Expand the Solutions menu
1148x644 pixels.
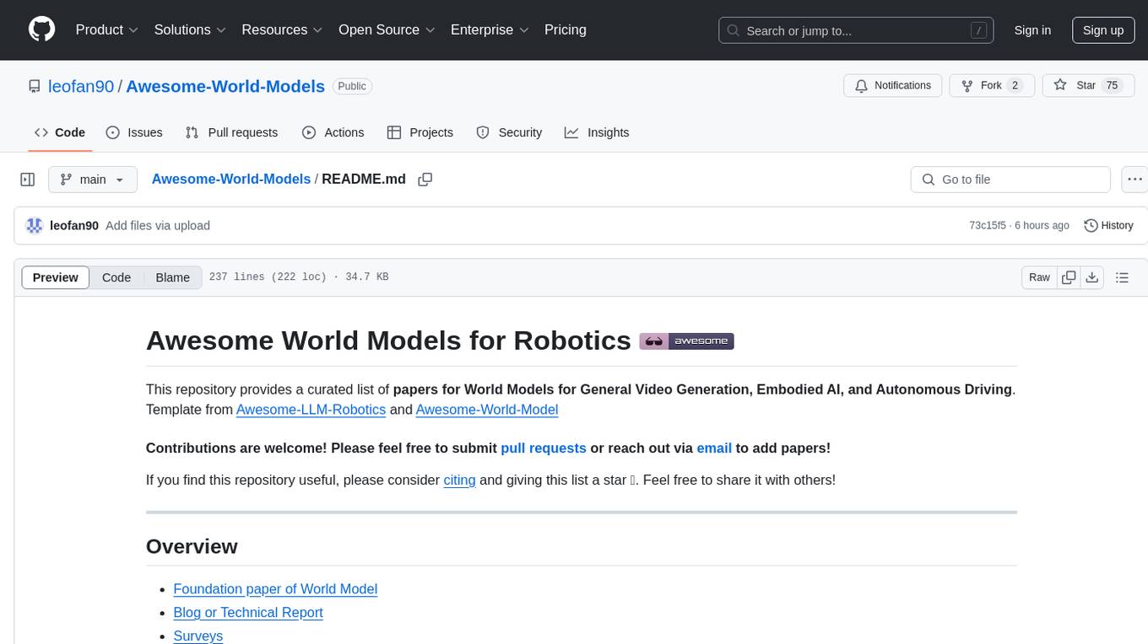[x=190, y=30]
